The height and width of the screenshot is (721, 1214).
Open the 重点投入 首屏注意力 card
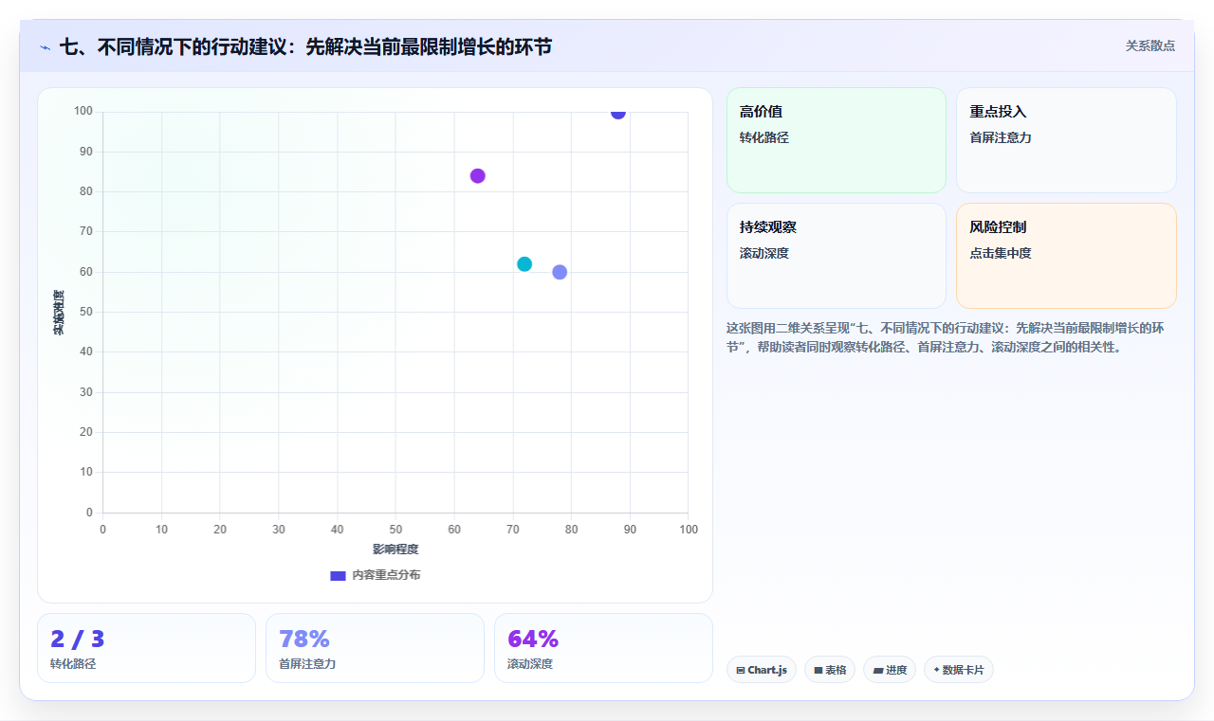1066,140
